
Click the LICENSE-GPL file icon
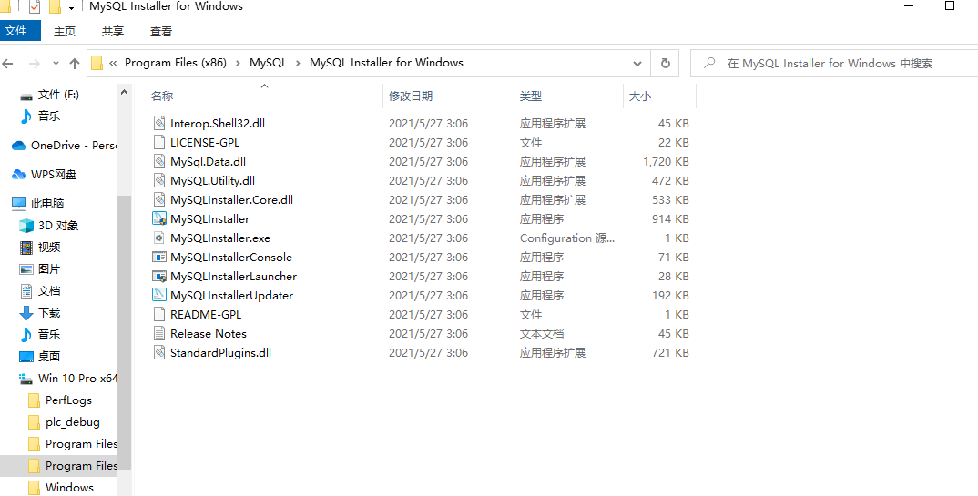[159, 143]
